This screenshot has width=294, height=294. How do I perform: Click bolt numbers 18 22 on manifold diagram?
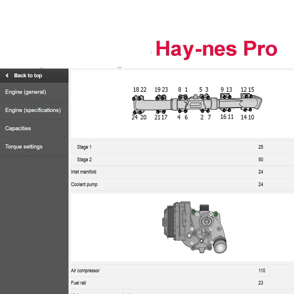pyautogui.click(x=140, y=90)
